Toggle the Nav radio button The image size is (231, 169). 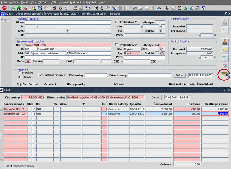[x=2, y=20]
